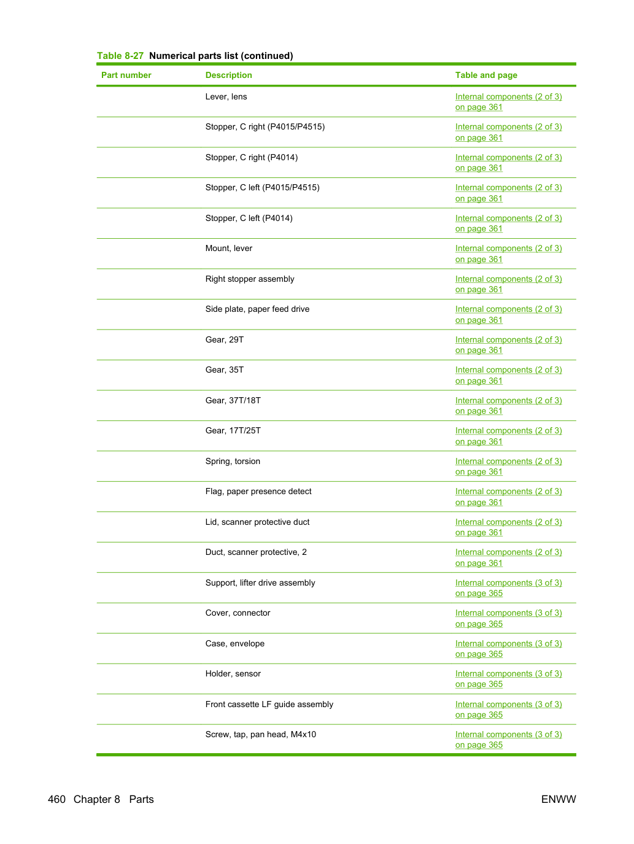Click the page 365 link for Cover, connector
The width and height of the screenshot is (634, 844).
pyautogui.click(x=508, y=619)
